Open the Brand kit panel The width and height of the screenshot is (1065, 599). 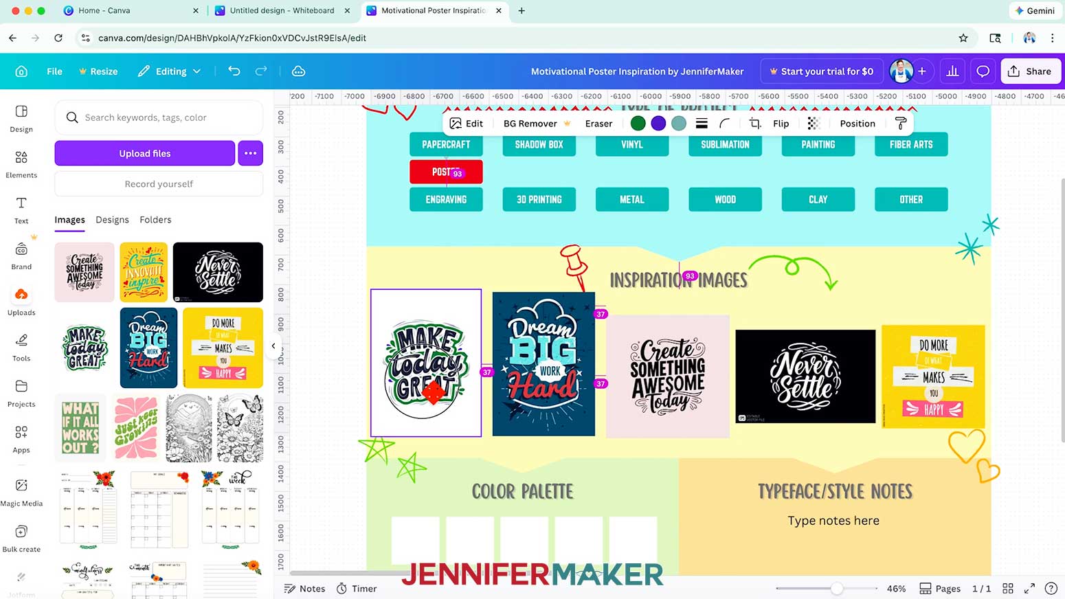click(x=21, y=256)
